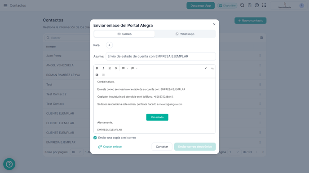Uncheck Enviar una copia a mi correo
The height and width of the screenshot is (173, 309).
[x=95, y=138]
